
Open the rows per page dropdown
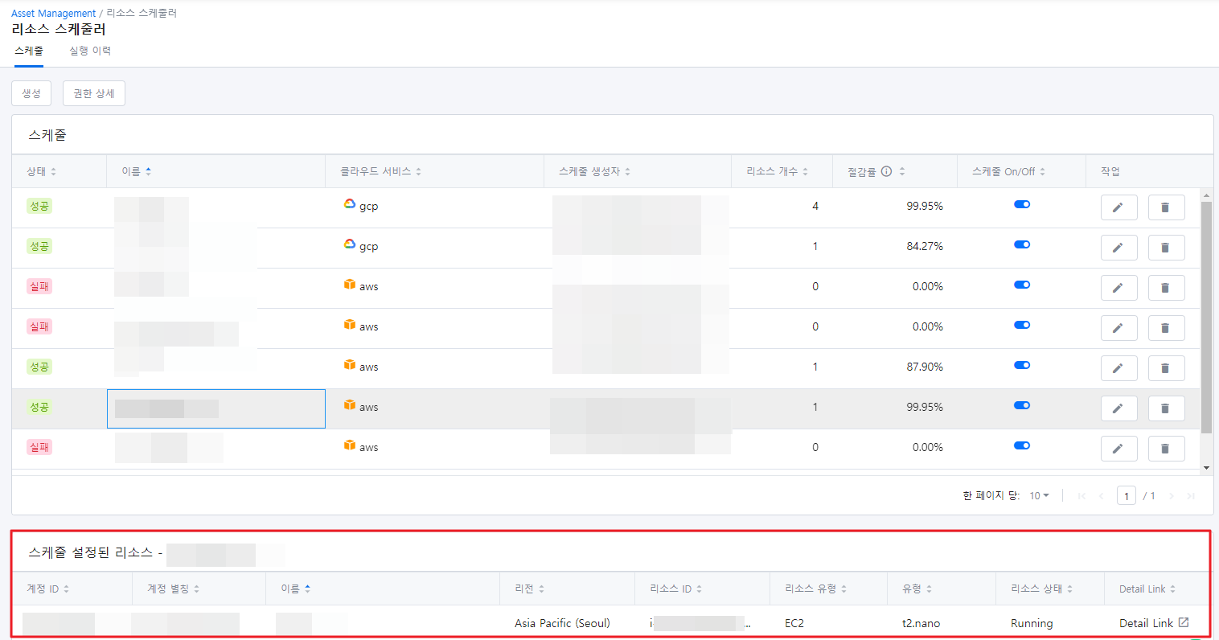(x=1040, y=495)
